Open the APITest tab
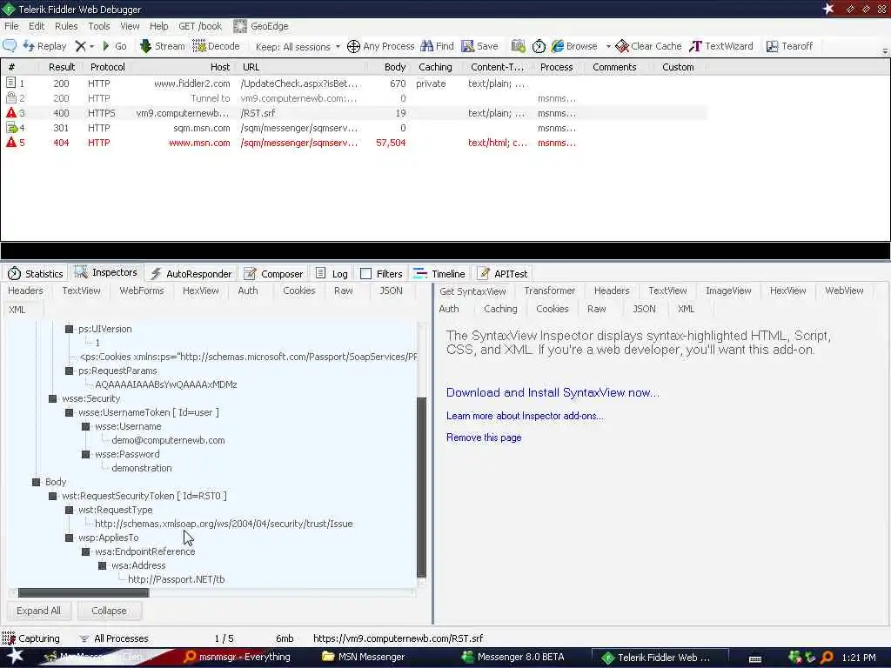 [502, 273]
